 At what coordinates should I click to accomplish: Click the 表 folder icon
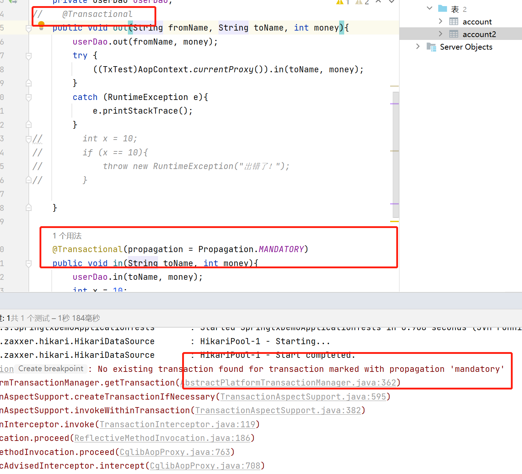pos(443,9)
